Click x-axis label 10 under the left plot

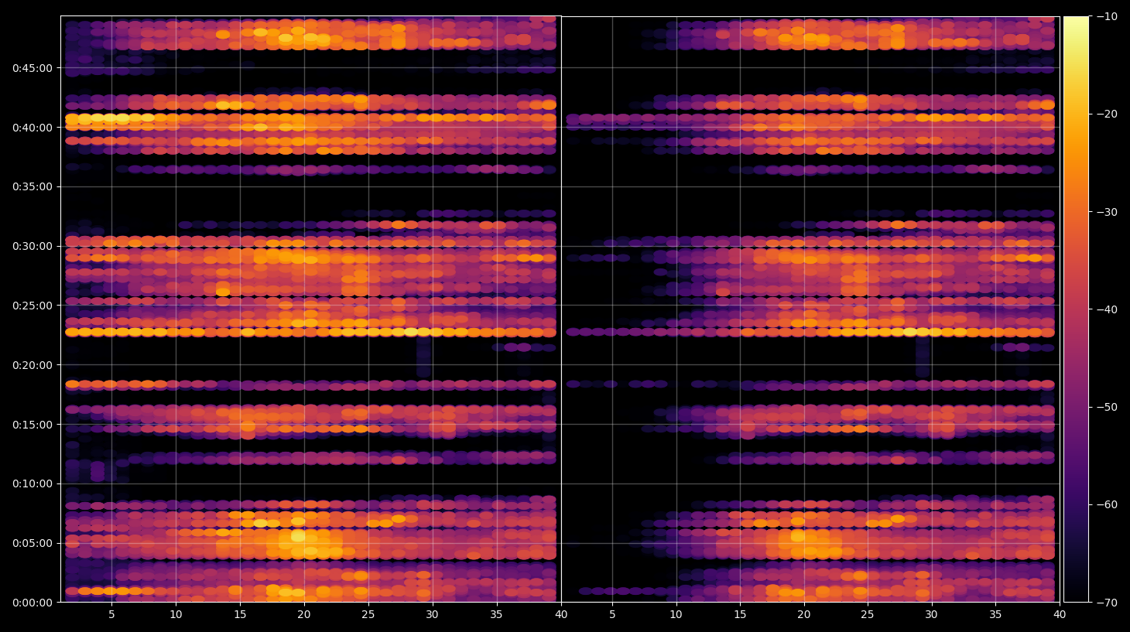(x=176, y=615)
